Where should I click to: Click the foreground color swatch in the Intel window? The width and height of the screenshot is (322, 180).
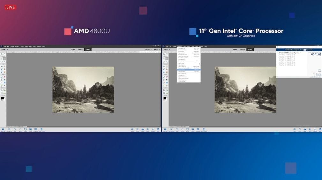click(165, 98)
